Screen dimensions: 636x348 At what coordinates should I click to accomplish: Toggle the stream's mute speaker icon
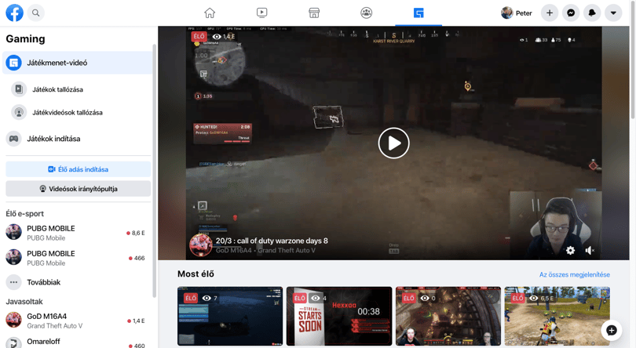tap(590, 250)
